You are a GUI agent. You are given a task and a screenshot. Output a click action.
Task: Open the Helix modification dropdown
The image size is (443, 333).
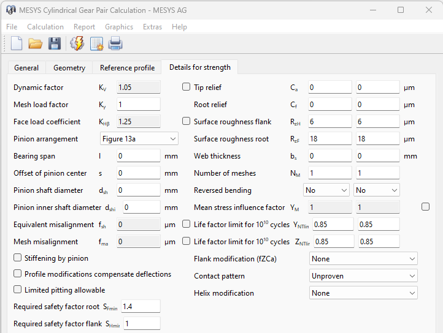[363, 293]
